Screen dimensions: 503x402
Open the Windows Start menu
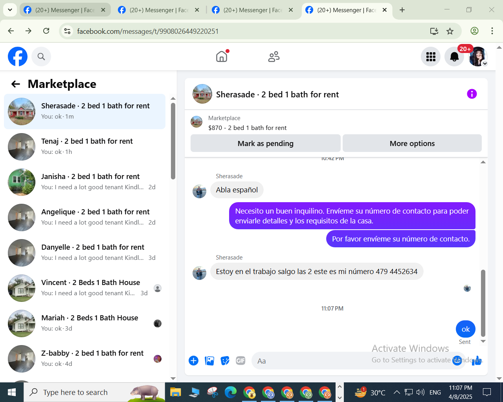point(12,392)
